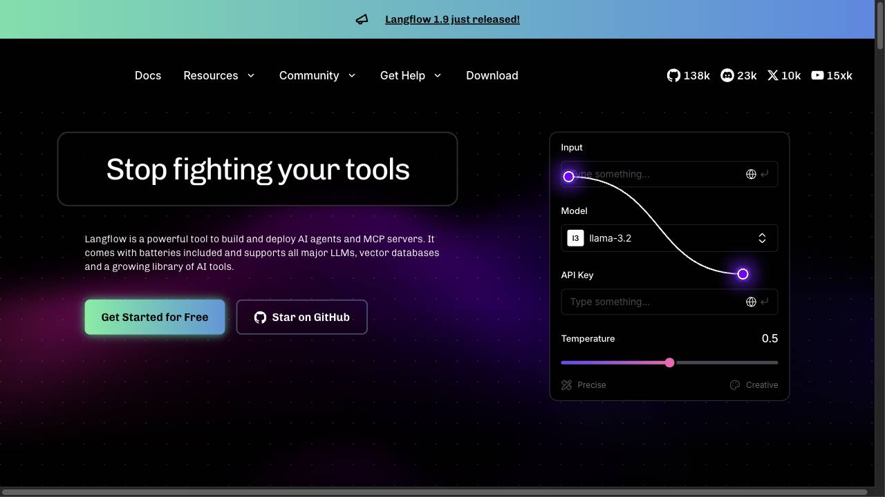Focus the Input text field
The height and width of the screenshot is (497, 885).
pos(669,174)
